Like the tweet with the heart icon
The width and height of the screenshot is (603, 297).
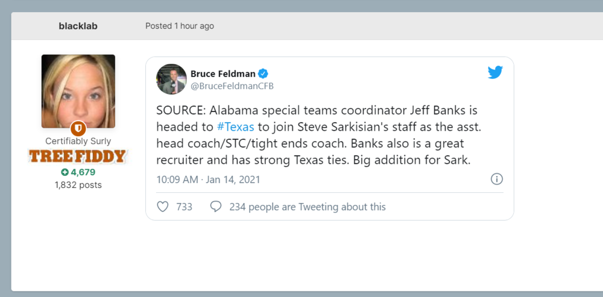tap(162, 207)
